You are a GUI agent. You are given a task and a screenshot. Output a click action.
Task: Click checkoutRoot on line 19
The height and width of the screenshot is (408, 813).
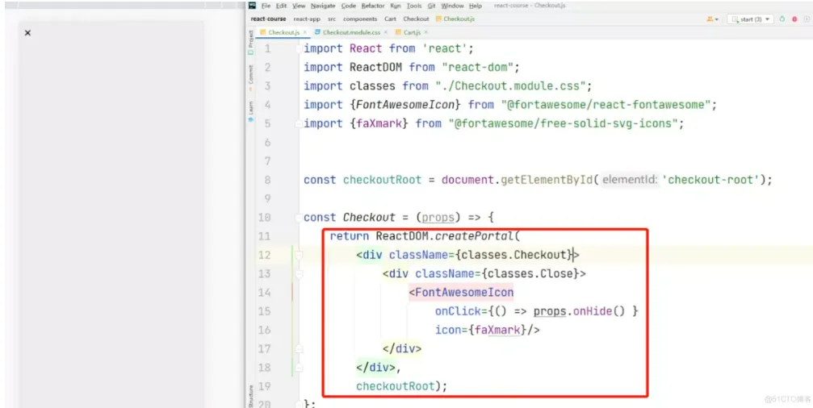[x=395, y=386]
